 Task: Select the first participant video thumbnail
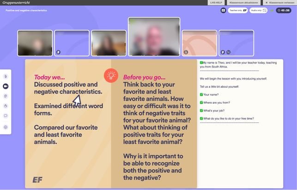pos(35,43)
